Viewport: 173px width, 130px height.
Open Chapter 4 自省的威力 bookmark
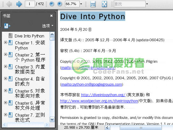[x=30, y=81]
